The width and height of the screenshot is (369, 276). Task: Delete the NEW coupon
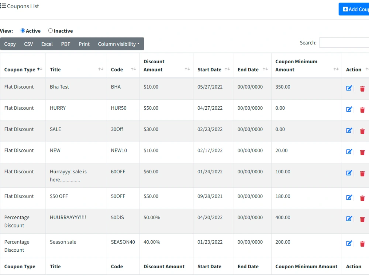pyautogui.click(x=362, y=152)
